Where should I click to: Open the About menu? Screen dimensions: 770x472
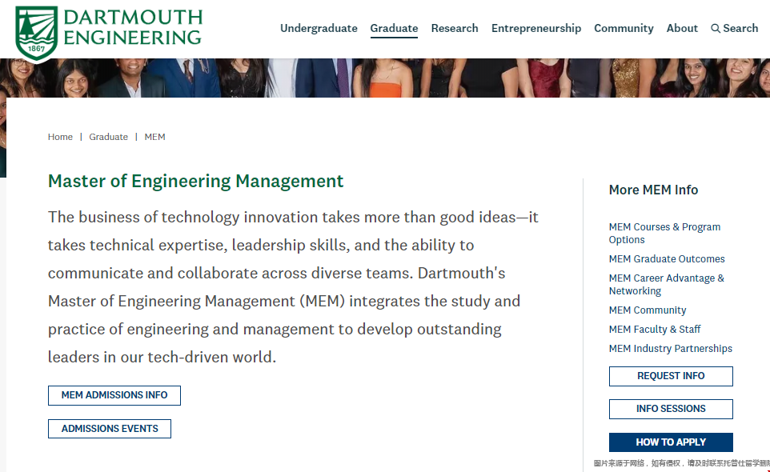pos(682,29)
